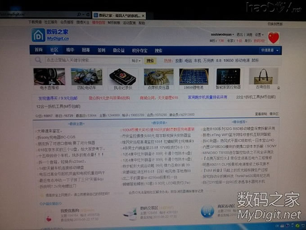The height and width of the screenshot is (230, 306).
Task: Expand the nishiwodeyan user menu
Action: 222,34
